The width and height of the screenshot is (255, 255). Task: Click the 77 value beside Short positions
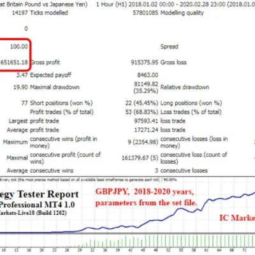click(25, 103)
